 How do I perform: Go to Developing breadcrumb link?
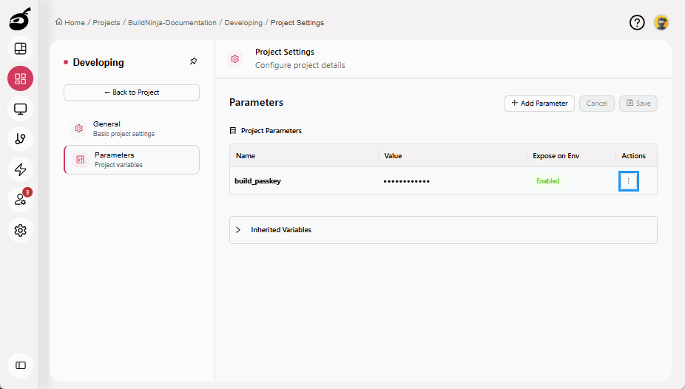[243, 23]
